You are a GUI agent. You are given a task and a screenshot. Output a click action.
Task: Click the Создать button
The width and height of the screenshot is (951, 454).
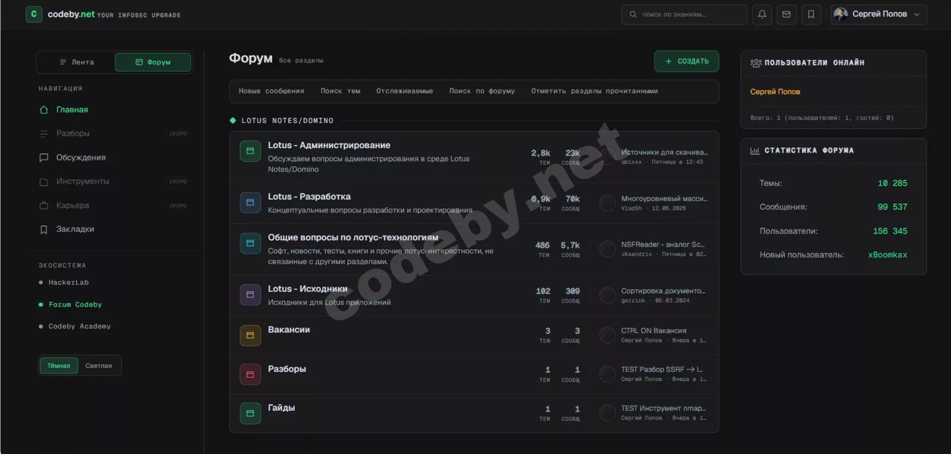pyautogui.click(x=687, y=61)
